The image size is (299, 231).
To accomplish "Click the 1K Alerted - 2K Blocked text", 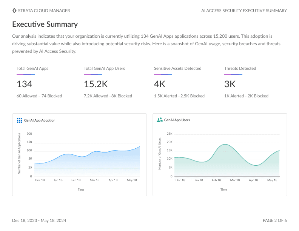I will click(246, 96).
